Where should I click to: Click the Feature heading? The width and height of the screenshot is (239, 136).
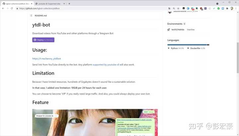pyautogui.click(x=40, y=102)
